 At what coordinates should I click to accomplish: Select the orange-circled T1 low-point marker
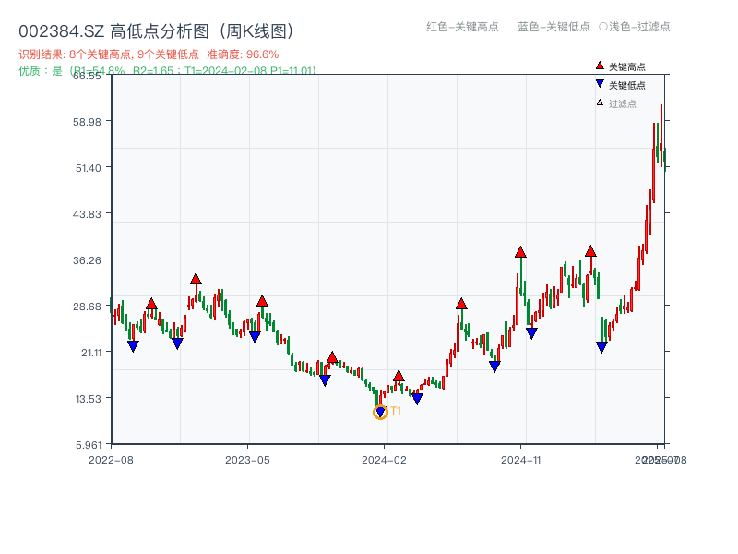point(380,413)
